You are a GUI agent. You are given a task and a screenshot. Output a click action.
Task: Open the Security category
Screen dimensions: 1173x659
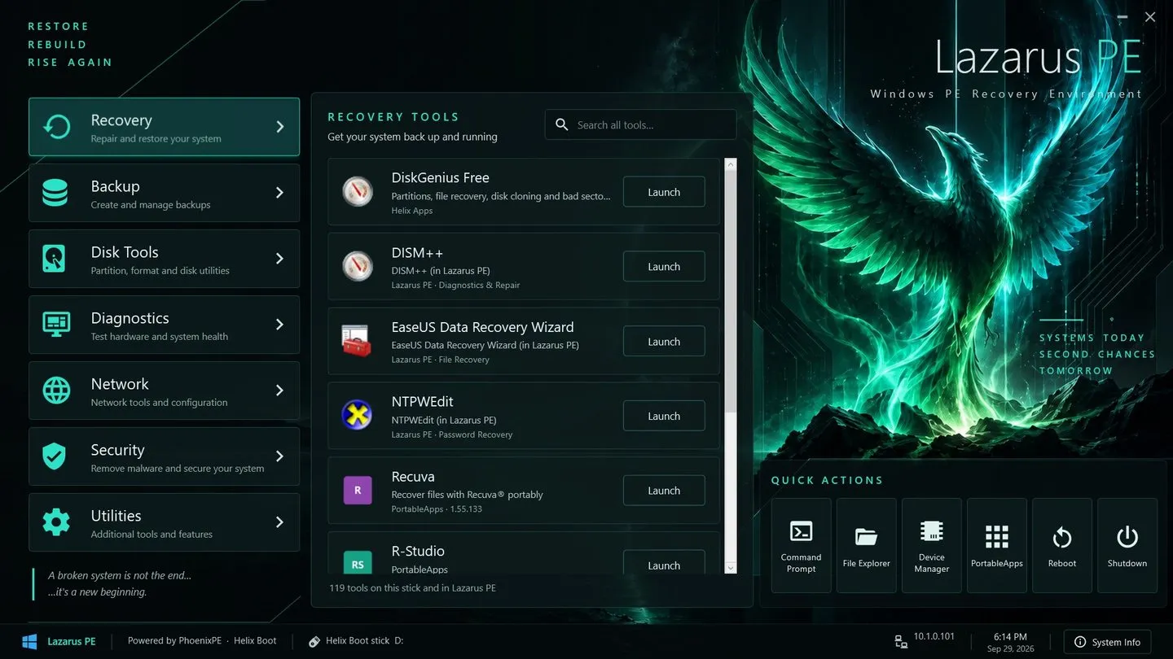click(164, 456)
